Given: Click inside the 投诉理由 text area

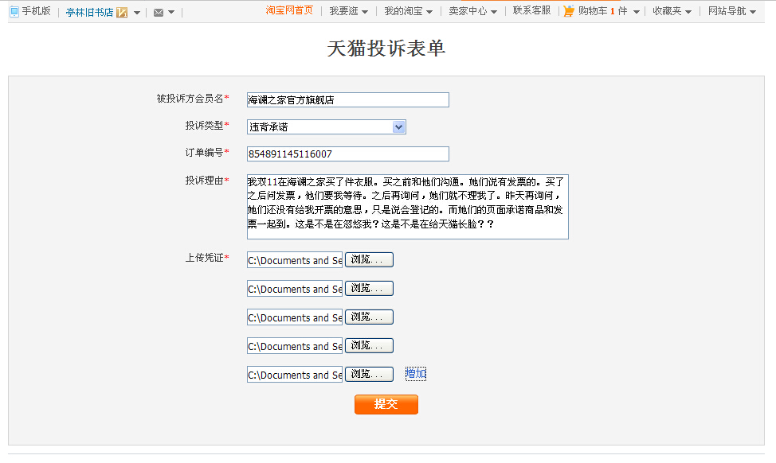Looking at the screenshot, I should tap(407, 207).
